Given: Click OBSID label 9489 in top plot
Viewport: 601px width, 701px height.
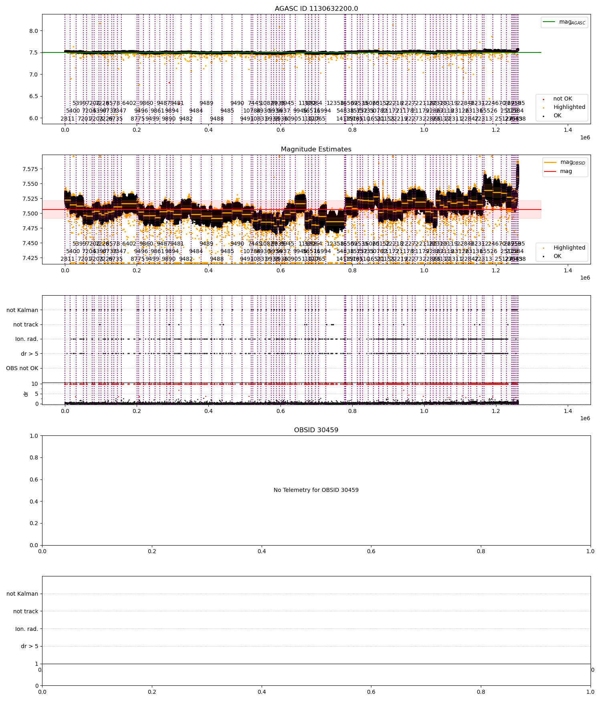Looking at the screenshot, I should (x=206, y=103).
